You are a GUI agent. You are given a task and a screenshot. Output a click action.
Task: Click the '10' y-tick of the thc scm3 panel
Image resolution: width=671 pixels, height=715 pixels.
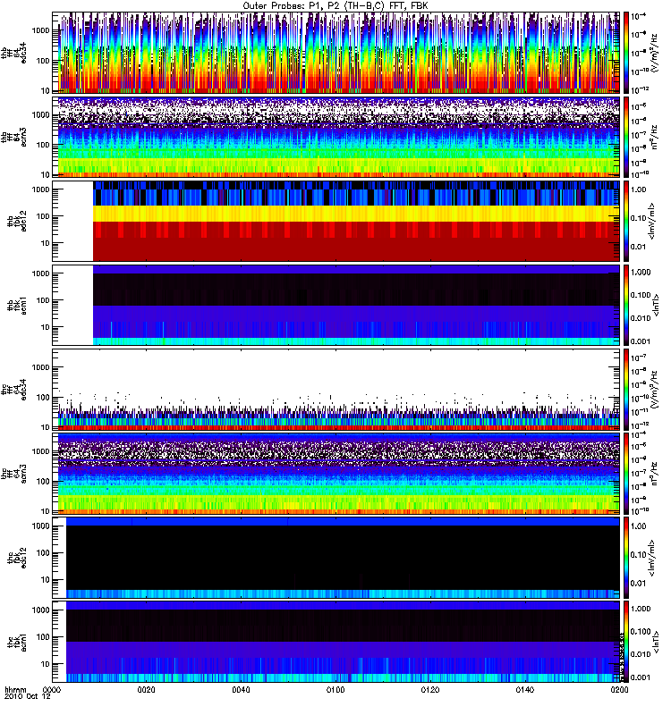[x=45, y=511]
